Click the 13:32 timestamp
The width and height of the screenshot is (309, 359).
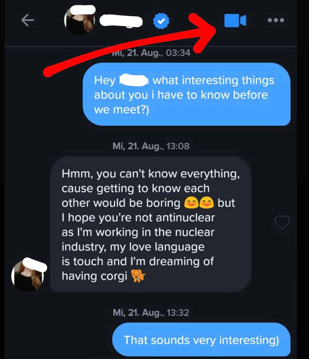tap(151, 313)
